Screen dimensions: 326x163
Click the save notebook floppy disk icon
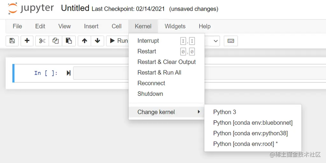(12, 41)
